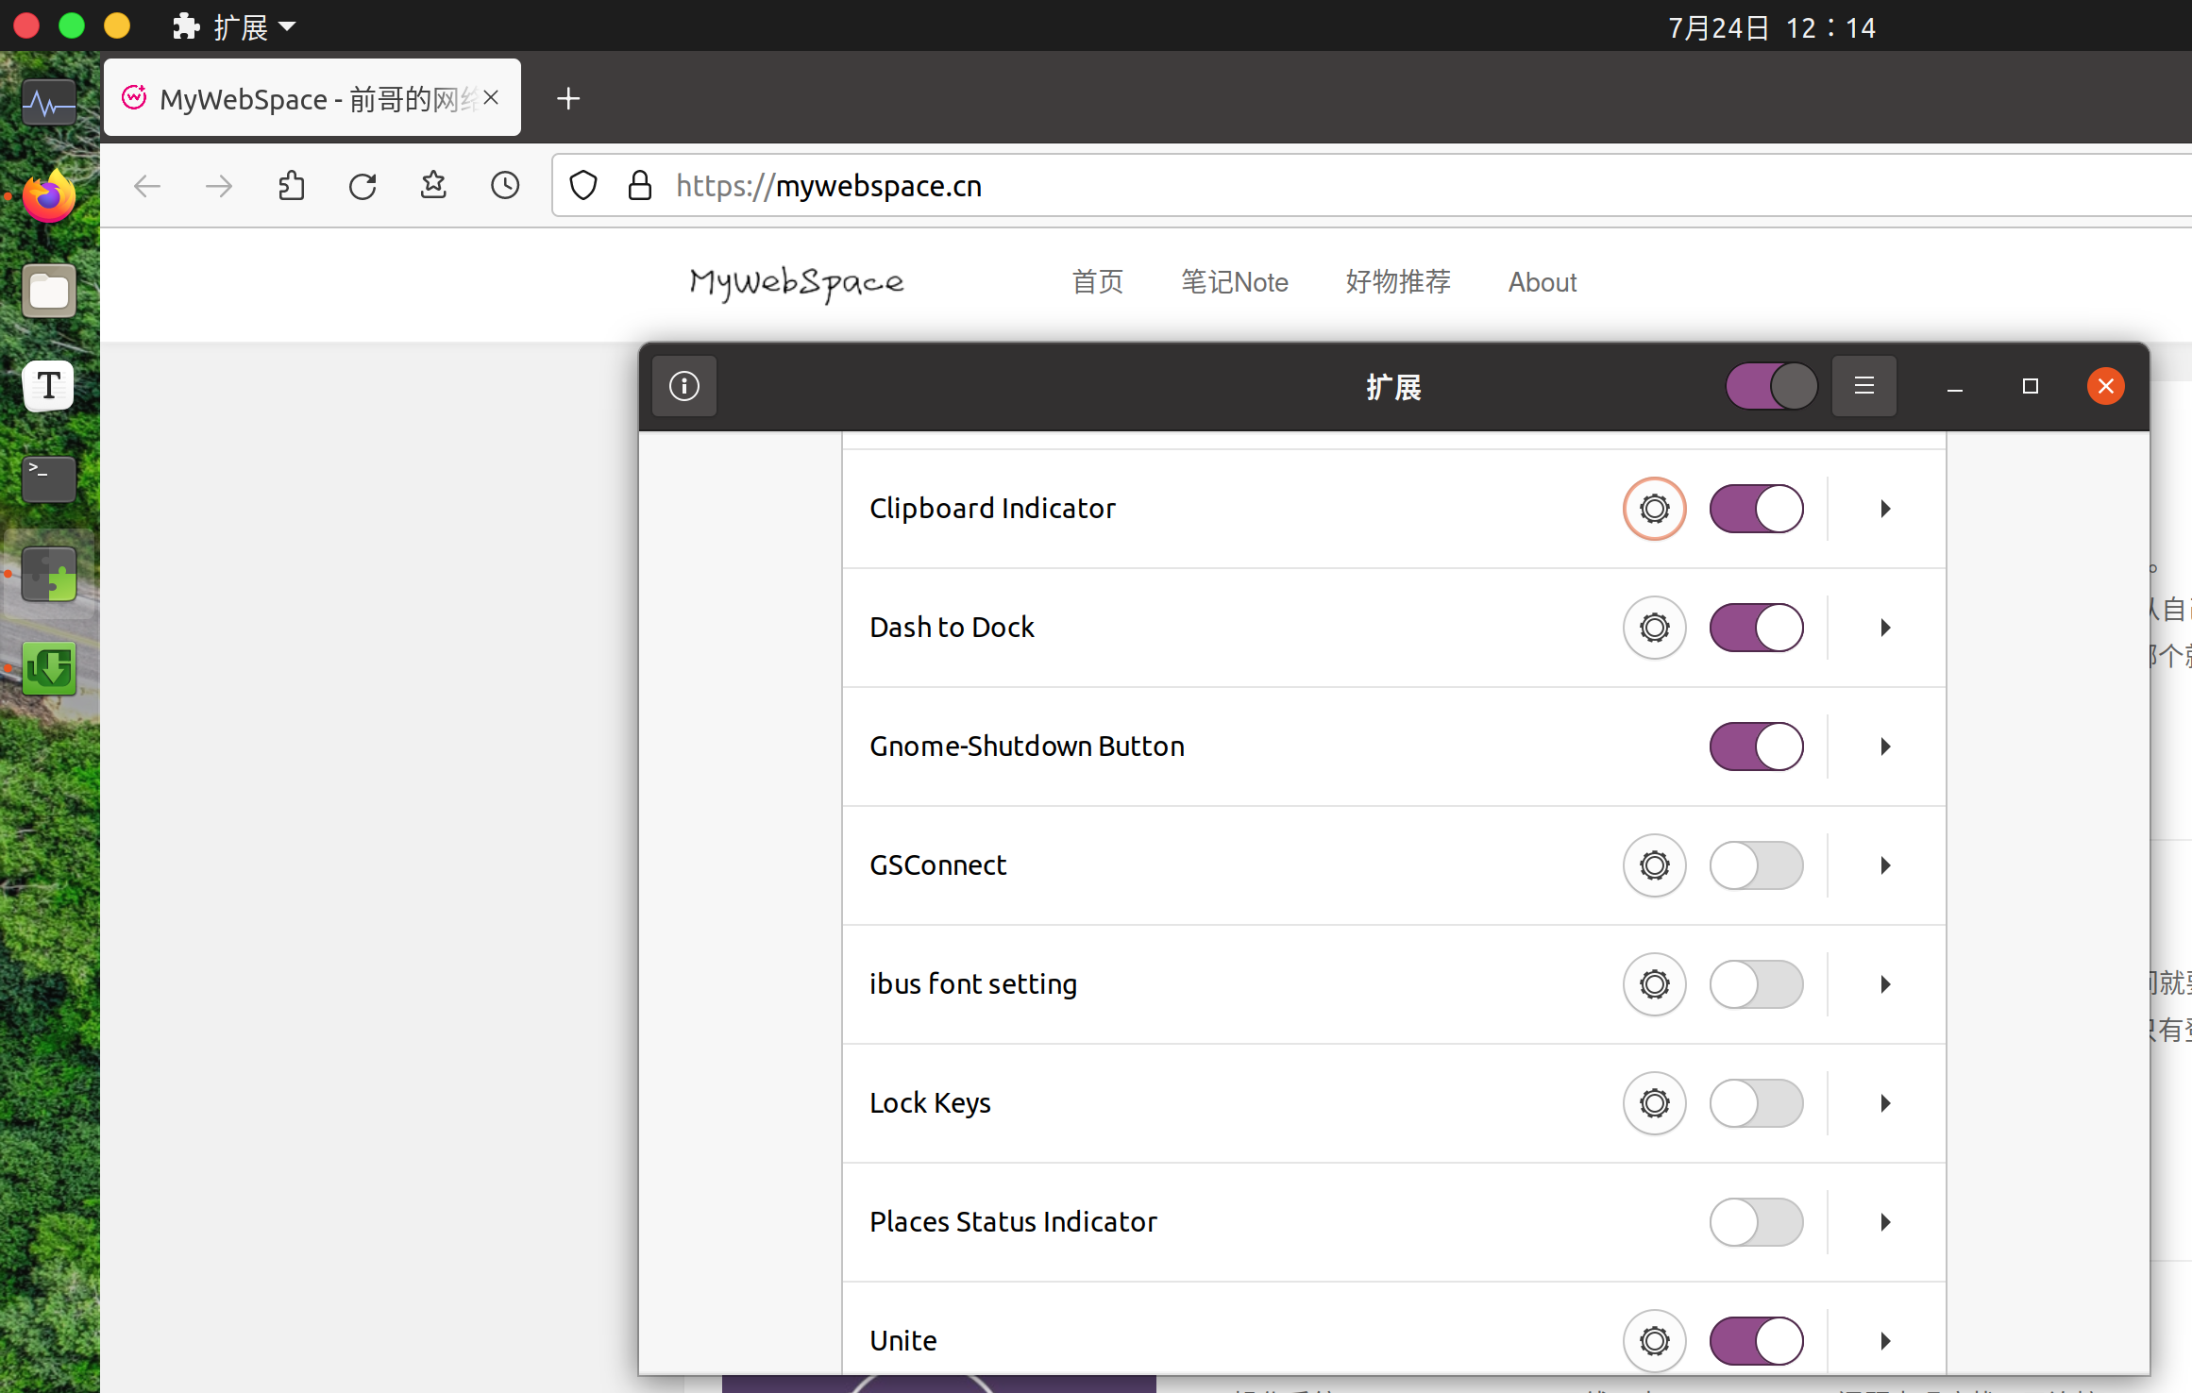Open system monitor icon in dock
2192x1393 pixels.
pyautogui.click(x=49, y=102)
